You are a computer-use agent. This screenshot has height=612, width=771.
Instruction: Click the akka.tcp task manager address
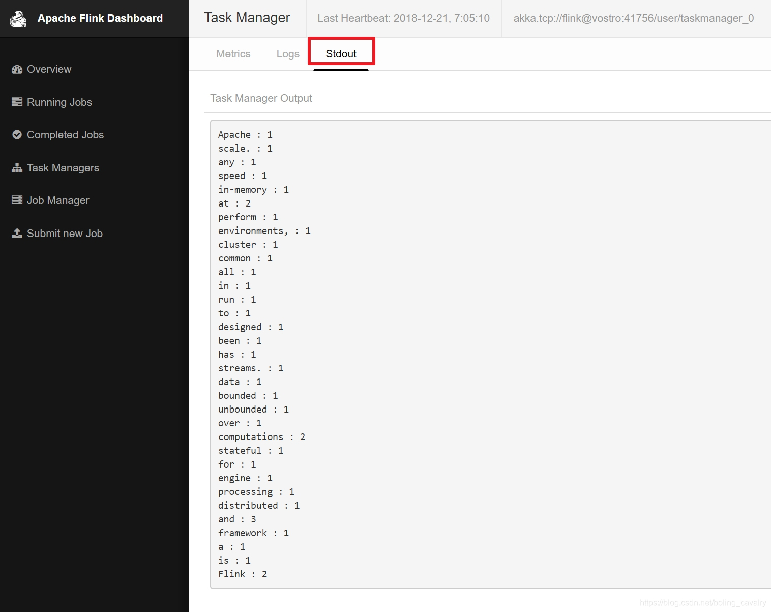(634, 18)
